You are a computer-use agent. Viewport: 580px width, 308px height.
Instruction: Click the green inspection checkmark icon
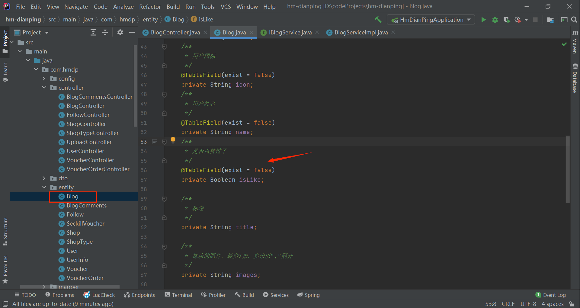[x=564, y=44]
